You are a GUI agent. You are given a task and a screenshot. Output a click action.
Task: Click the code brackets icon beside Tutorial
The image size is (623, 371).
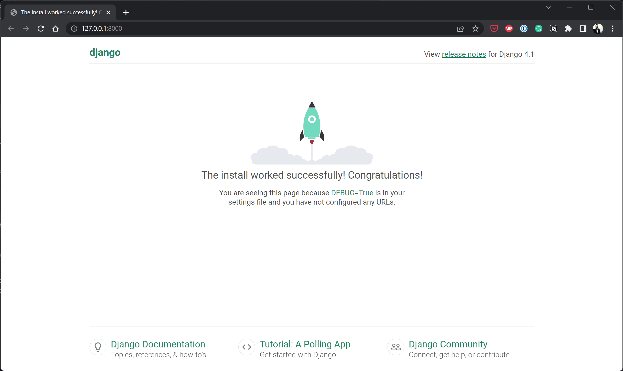click(246, 347)
